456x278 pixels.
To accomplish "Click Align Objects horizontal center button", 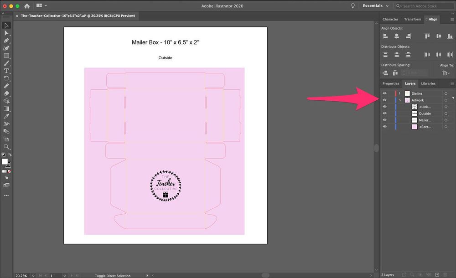I will pyautogui.click(x=397, y=35).
